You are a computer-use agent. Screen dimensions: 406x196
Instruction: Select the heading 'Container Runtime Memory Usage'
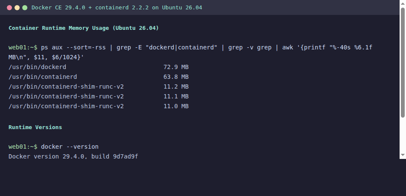[59, 28]
